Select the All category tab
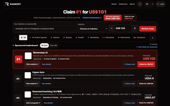This screenshot has width=170, height=106. [23, 38]
